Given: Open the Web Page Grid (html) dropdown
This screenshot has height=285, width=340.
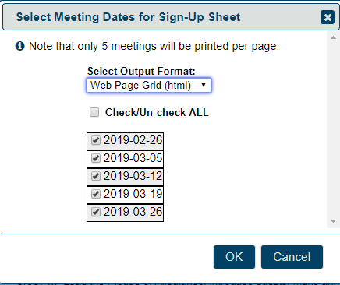Looking at the screenshot, I should tap(149, 85).
